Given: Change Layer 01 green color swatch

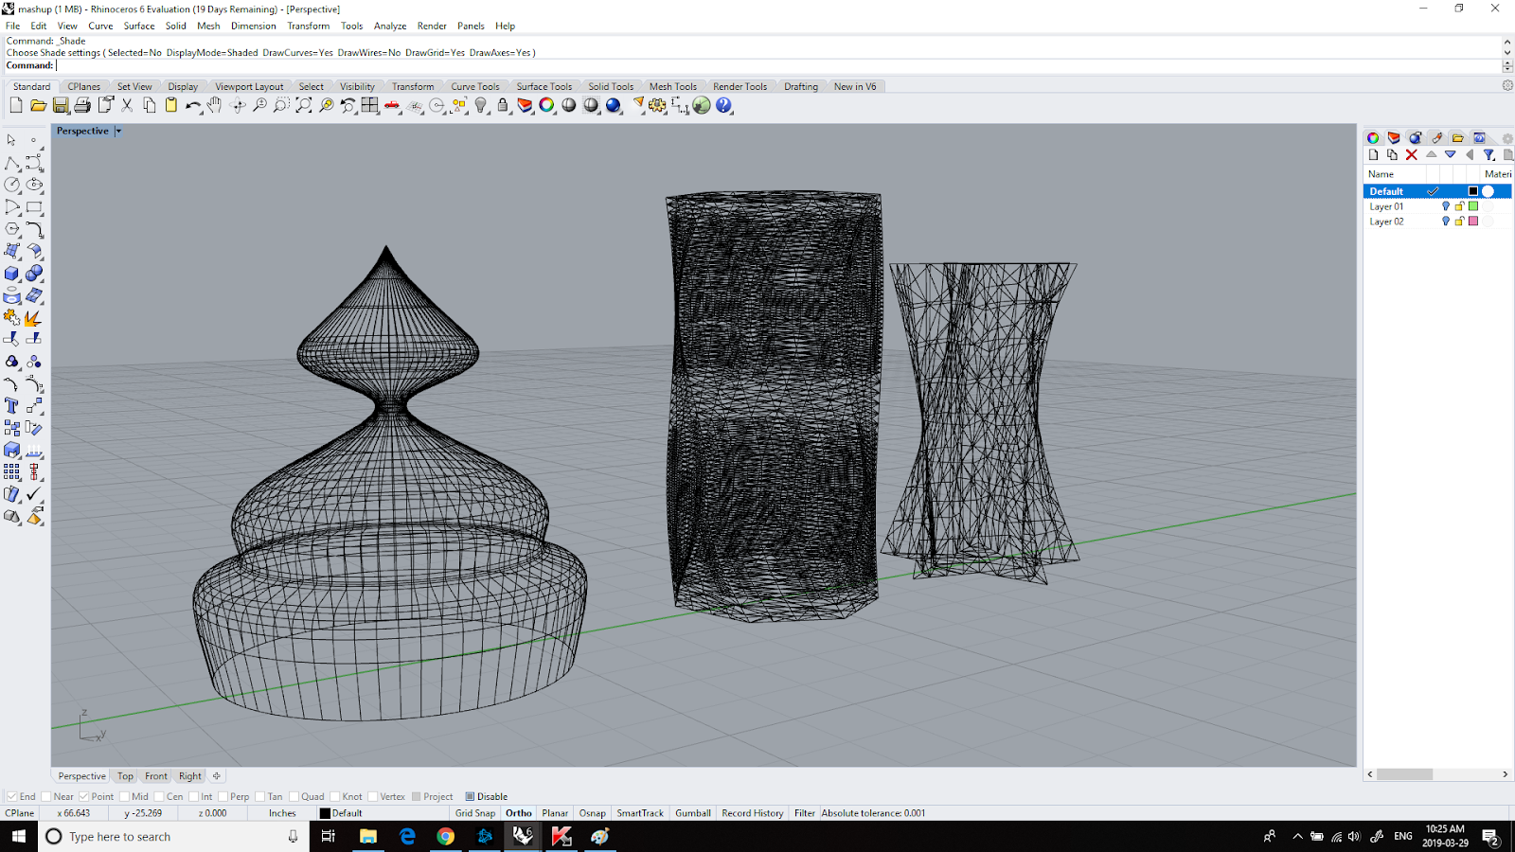Looking at the screenshot, I should tap(1473, 206).
